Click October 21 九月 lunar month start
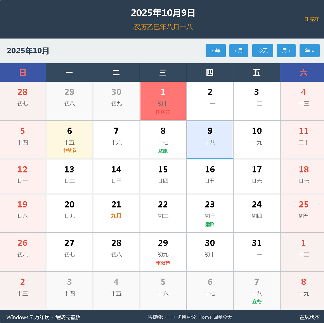 pos(116,213)
